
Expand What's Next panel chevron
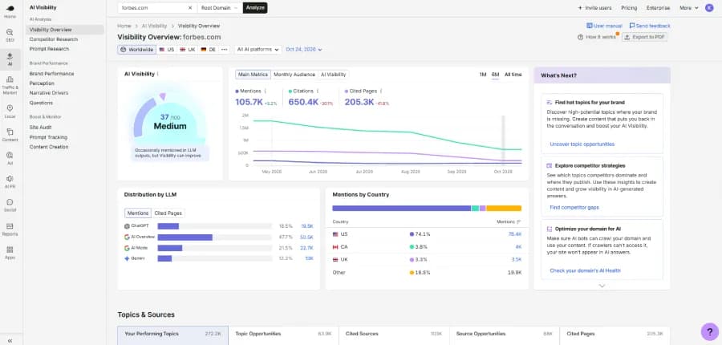pyautogui.click(x=602, y=286)
